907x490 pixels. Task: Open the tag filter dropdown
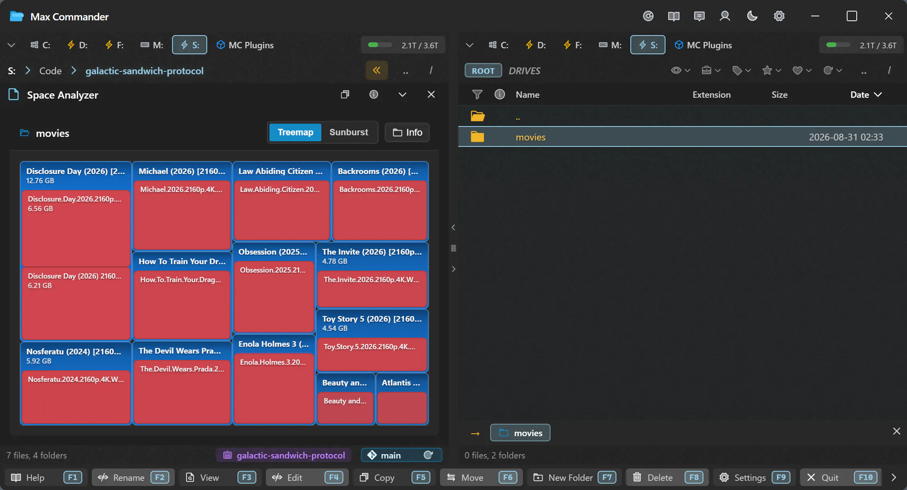pyautogui.click(x=741, y=71)
